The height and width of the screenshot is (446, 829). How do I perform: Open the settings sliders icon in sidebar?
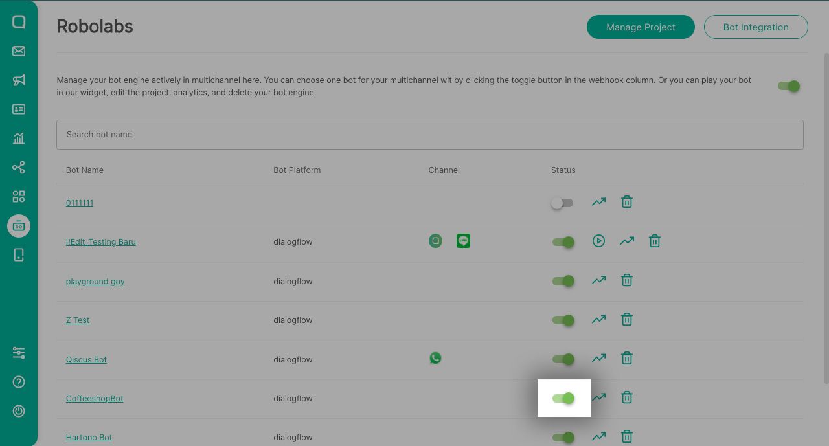19,353
